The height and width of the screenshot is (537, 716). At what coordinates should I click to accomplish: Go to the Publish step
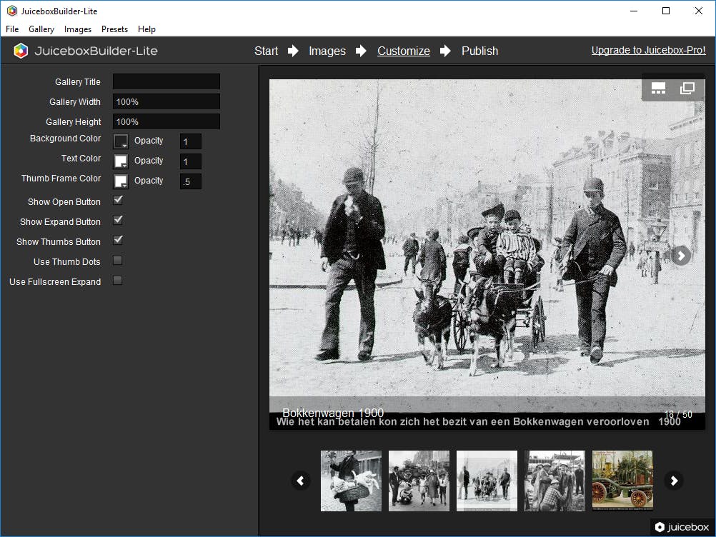479,51
